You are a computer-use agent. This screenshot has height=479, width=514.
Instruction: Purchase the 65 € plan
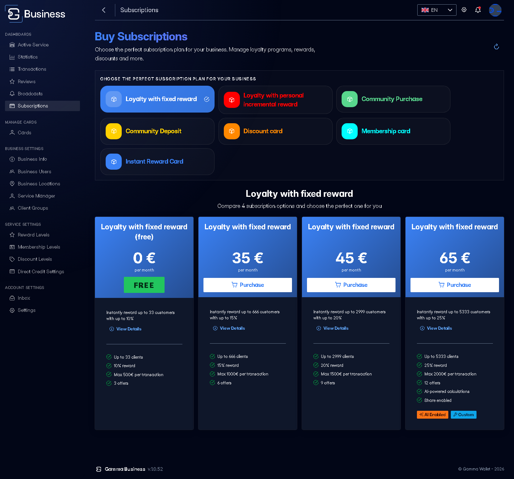tap(455, 285)
